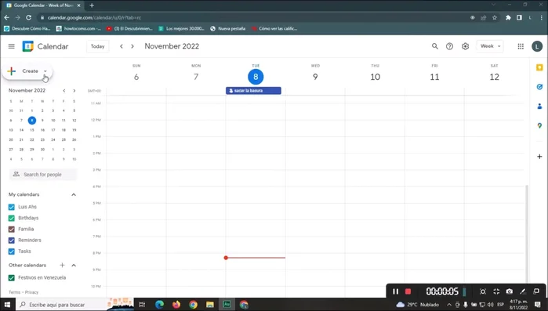This screenshot has height=311, width=548.
Task: Select 15 in the mini calendar
Action: click(x=32, y=130)
